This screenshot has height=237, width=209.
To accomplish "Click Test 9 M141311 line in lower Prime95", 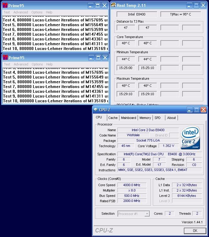I will (55, 96).
